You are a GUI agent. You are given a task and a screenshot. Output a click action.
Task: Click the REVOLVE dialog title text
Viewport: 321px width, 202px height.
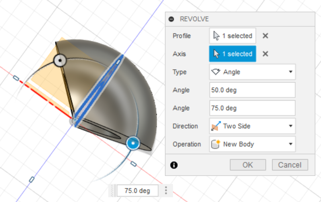click(x=194, y=19)
